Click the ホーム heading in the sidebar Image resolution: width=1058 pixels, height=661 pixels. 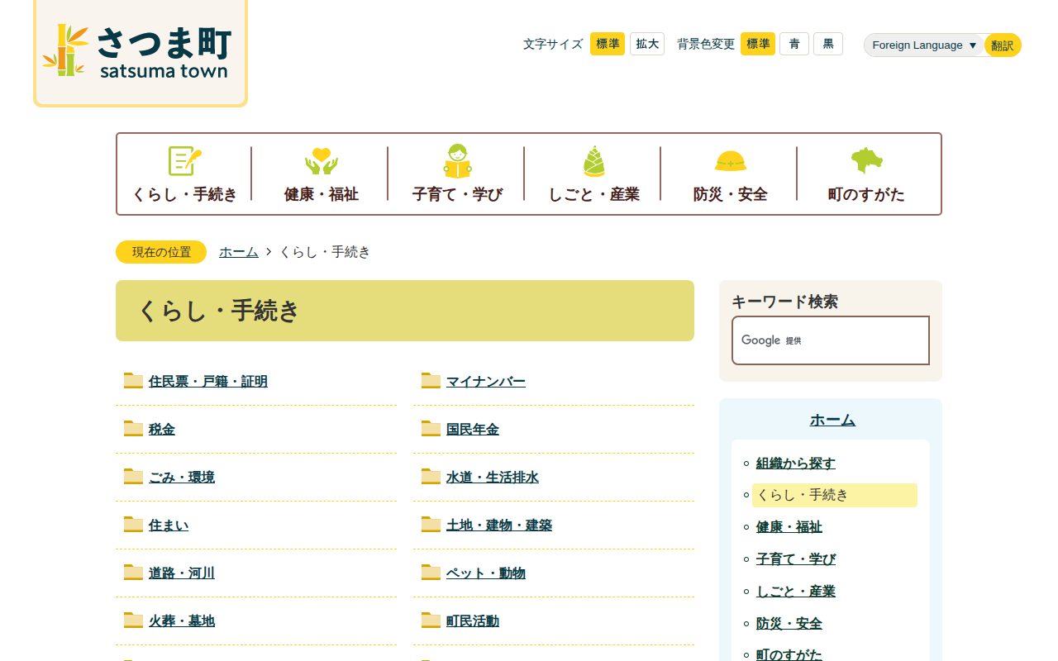coord(832,420)
